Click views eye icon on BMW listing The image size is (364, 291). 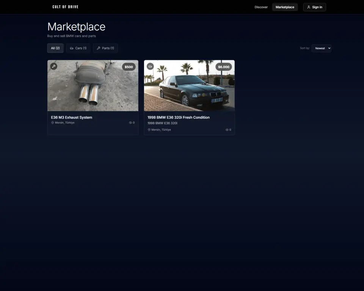click(227, 130)
